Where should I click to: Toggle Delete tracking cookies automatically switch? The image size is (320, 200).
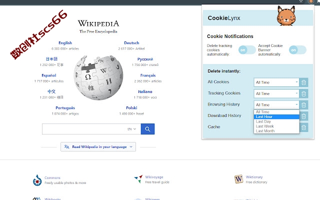[247, 50]
